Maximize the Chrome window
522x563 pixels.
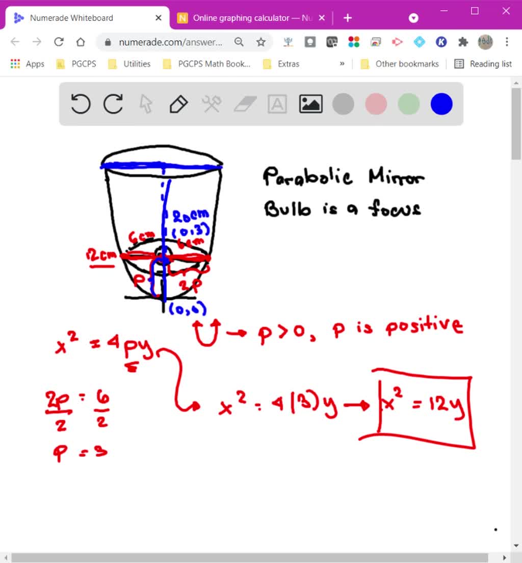[475, 11]
